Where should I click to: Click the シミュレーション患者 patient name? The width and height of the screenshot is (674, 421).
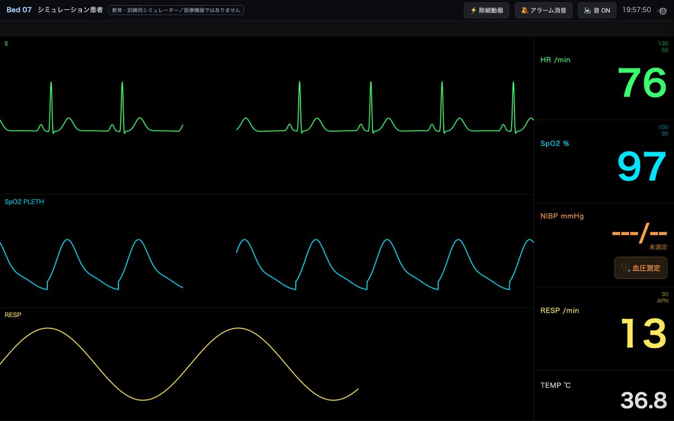click(x=70, y=10)
